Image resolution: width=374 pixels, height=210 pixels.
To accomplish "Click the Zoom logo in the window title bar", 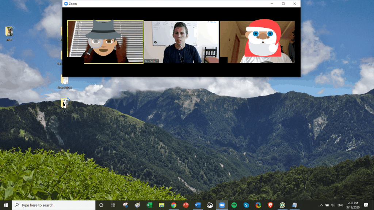I will pyautogui.click(x=65, y=4).
